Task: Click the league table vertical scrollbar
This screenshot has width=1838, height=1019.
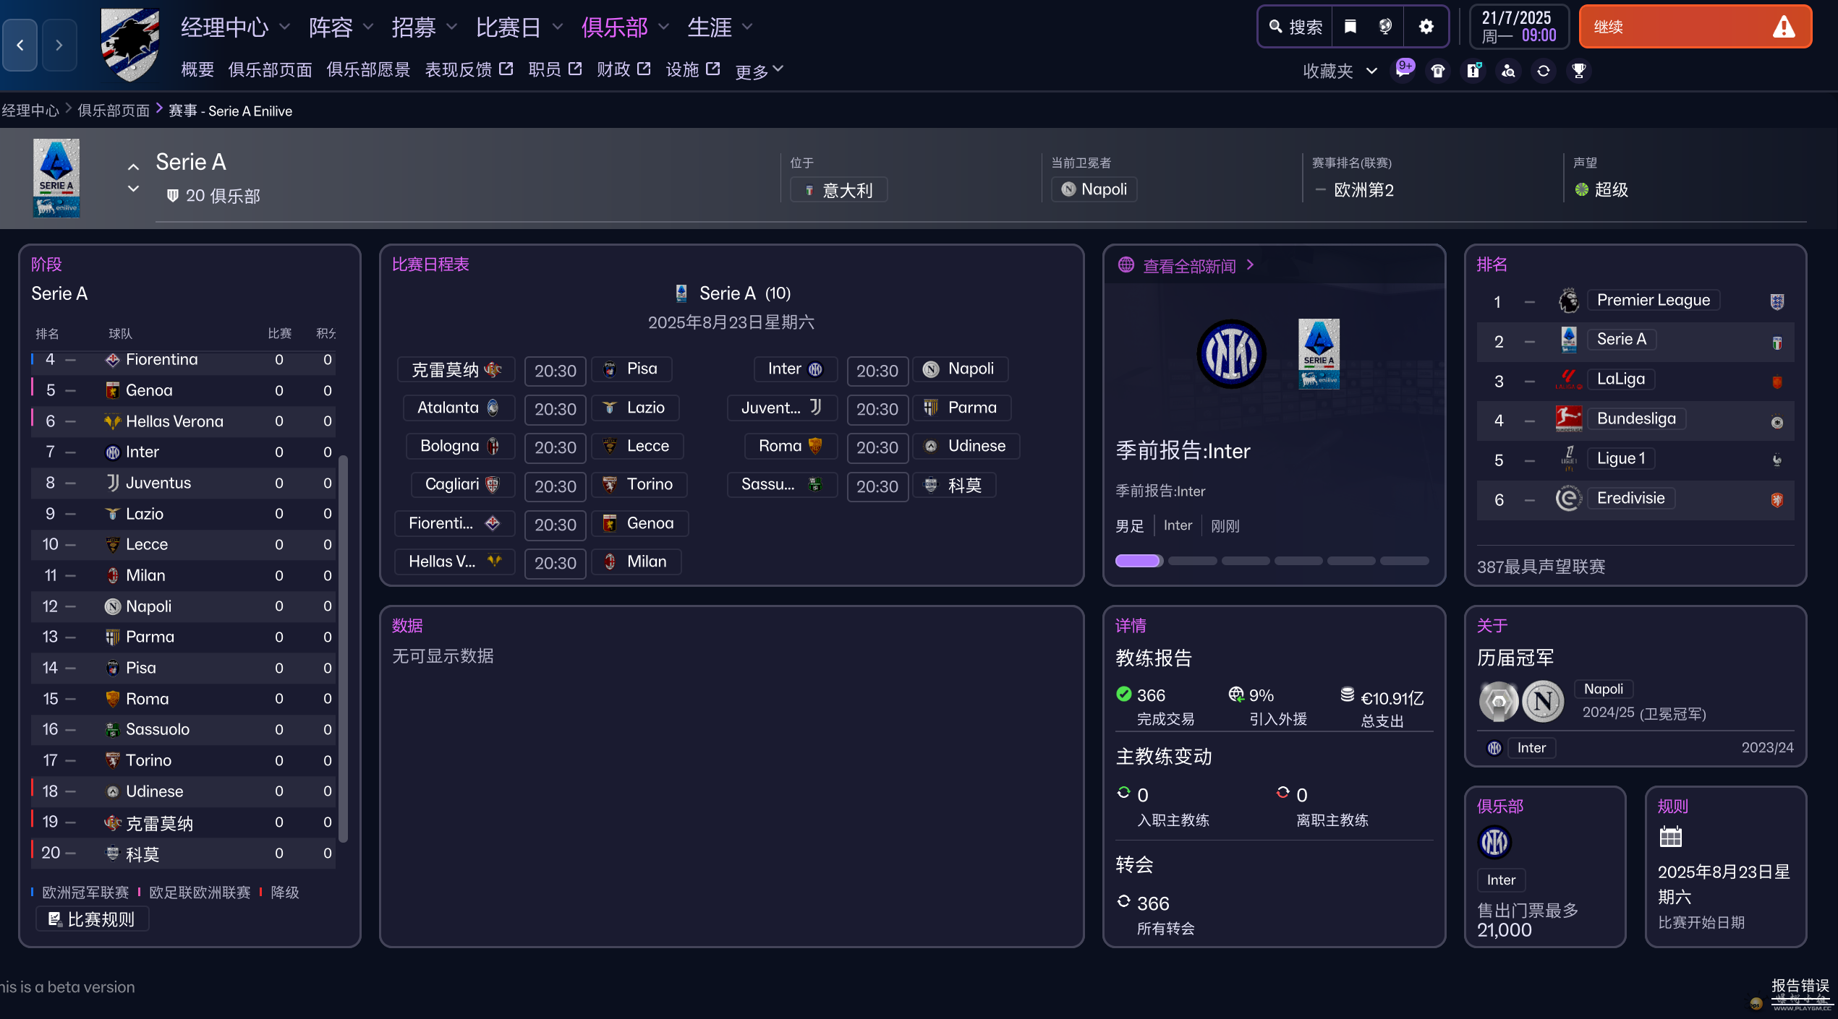Action: [x=343, y=648]
